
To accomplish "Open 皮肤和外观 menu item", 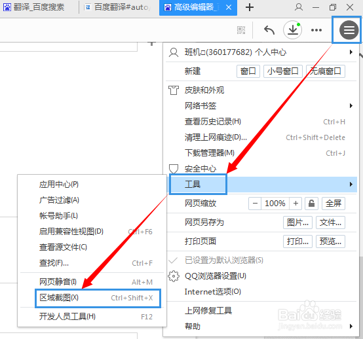I will point(261,90).
